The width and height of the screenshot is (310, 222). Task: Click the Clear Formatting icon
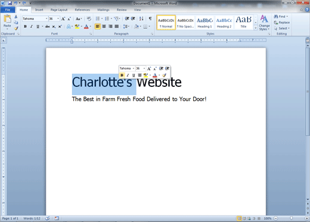(89, 19)
